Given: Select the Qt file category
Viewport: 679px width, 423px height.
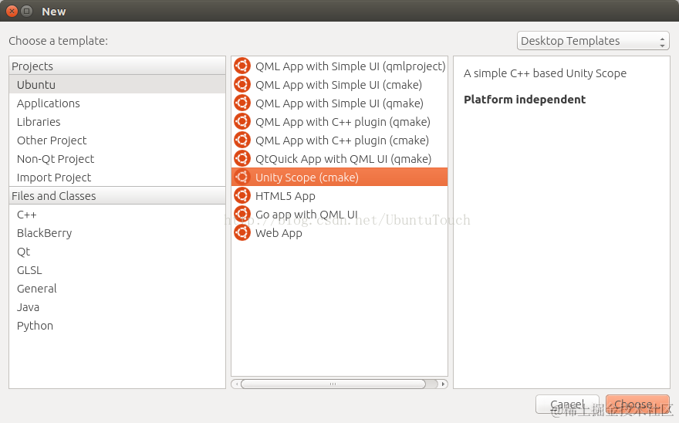Looking at the screenshot, I should click(x=117, y=252).
